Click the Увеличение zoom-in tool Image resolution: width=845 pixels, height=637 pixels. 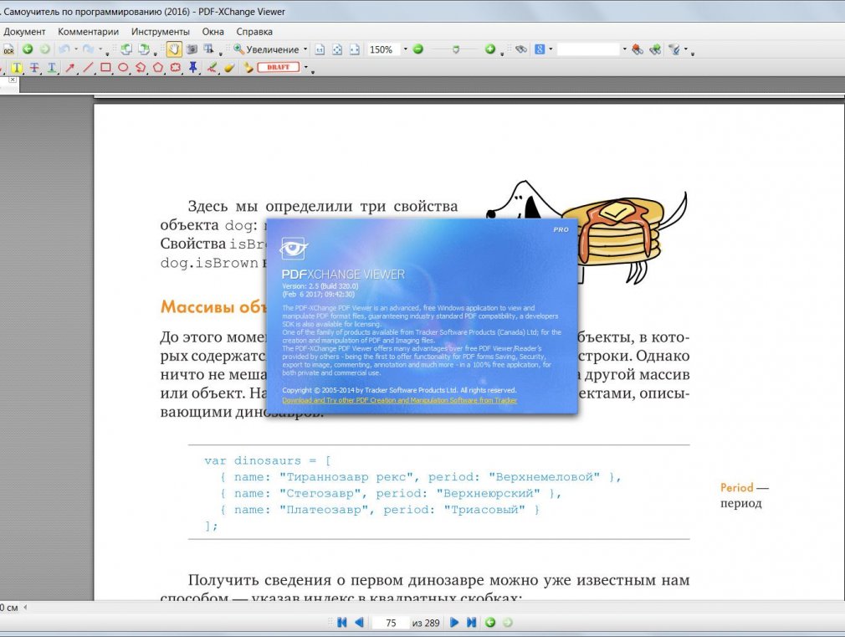pyautogui.click(x=266, y=49)
